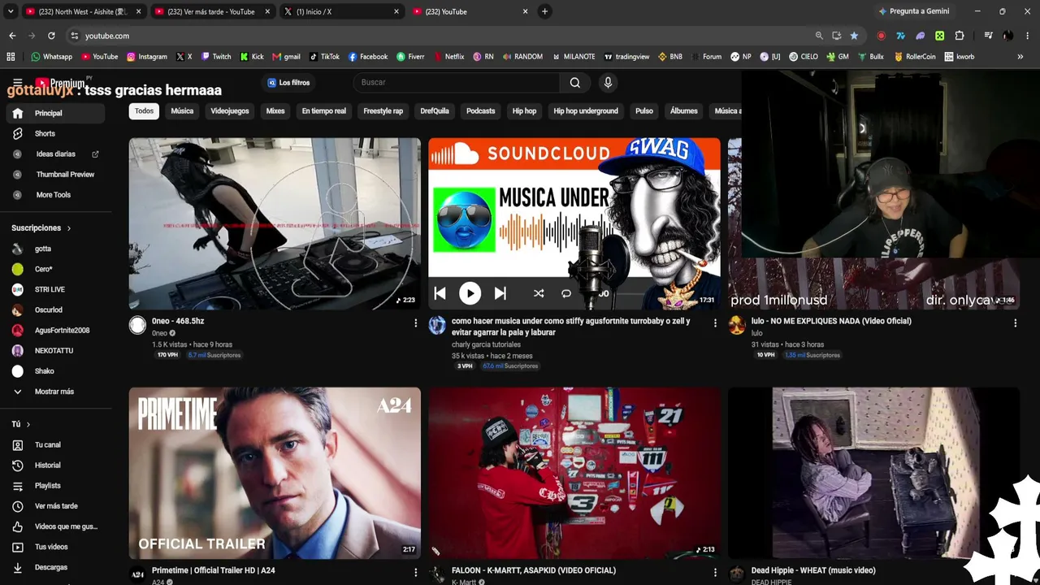Open options menu for Primetime Official Trailer

click(415, 573)
